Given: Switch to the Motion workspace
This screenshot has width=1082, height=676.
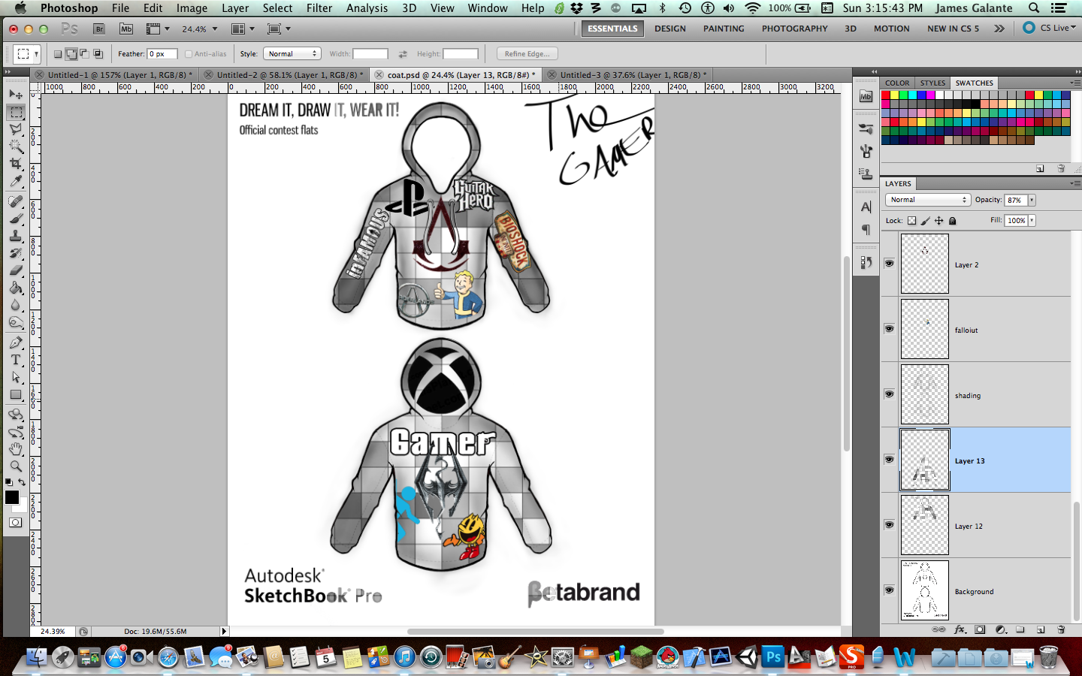Looking at the screenshot, I should (x=892, y=29).
